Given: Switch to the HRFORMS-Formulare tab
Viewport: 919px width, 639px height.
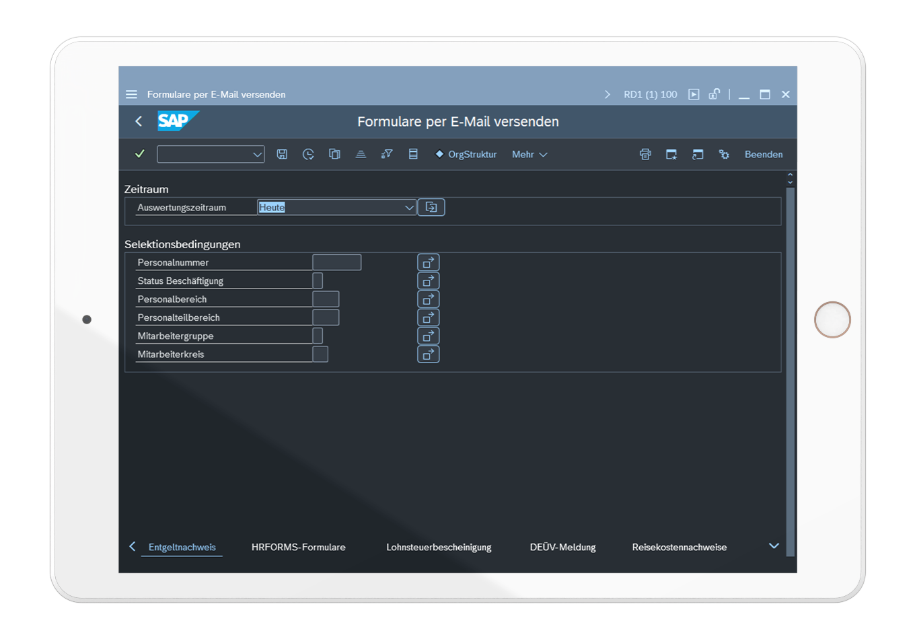Looking at the screenshot, I should tap(299, 547).
